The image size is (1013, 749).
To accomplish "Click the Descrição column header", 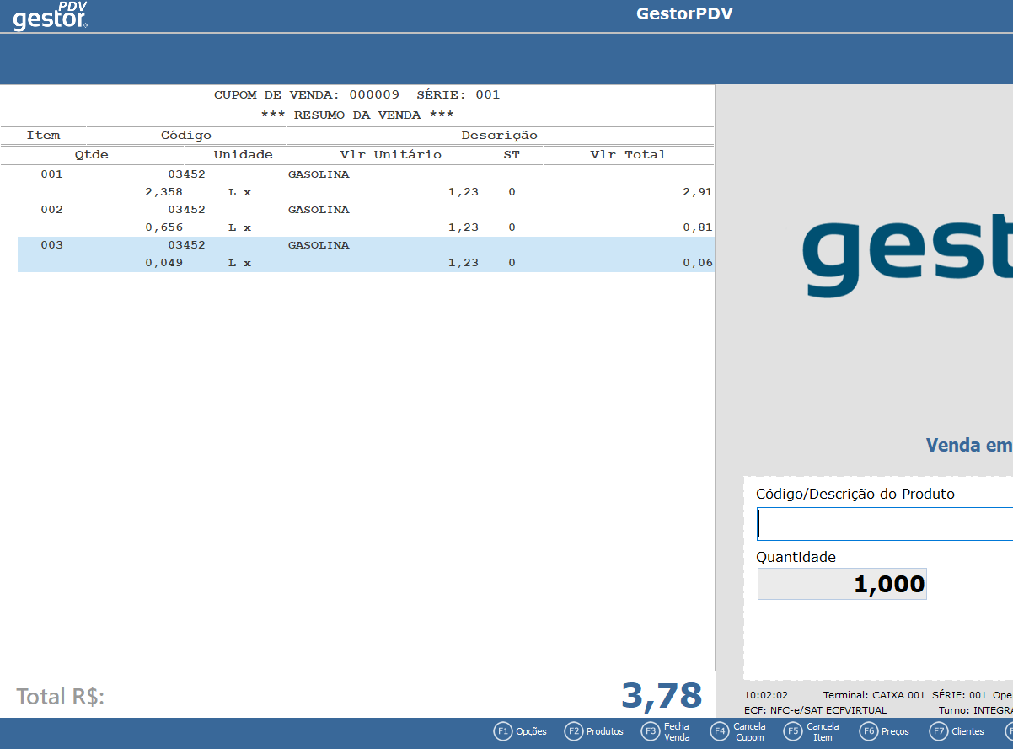I will click(499, 136).
